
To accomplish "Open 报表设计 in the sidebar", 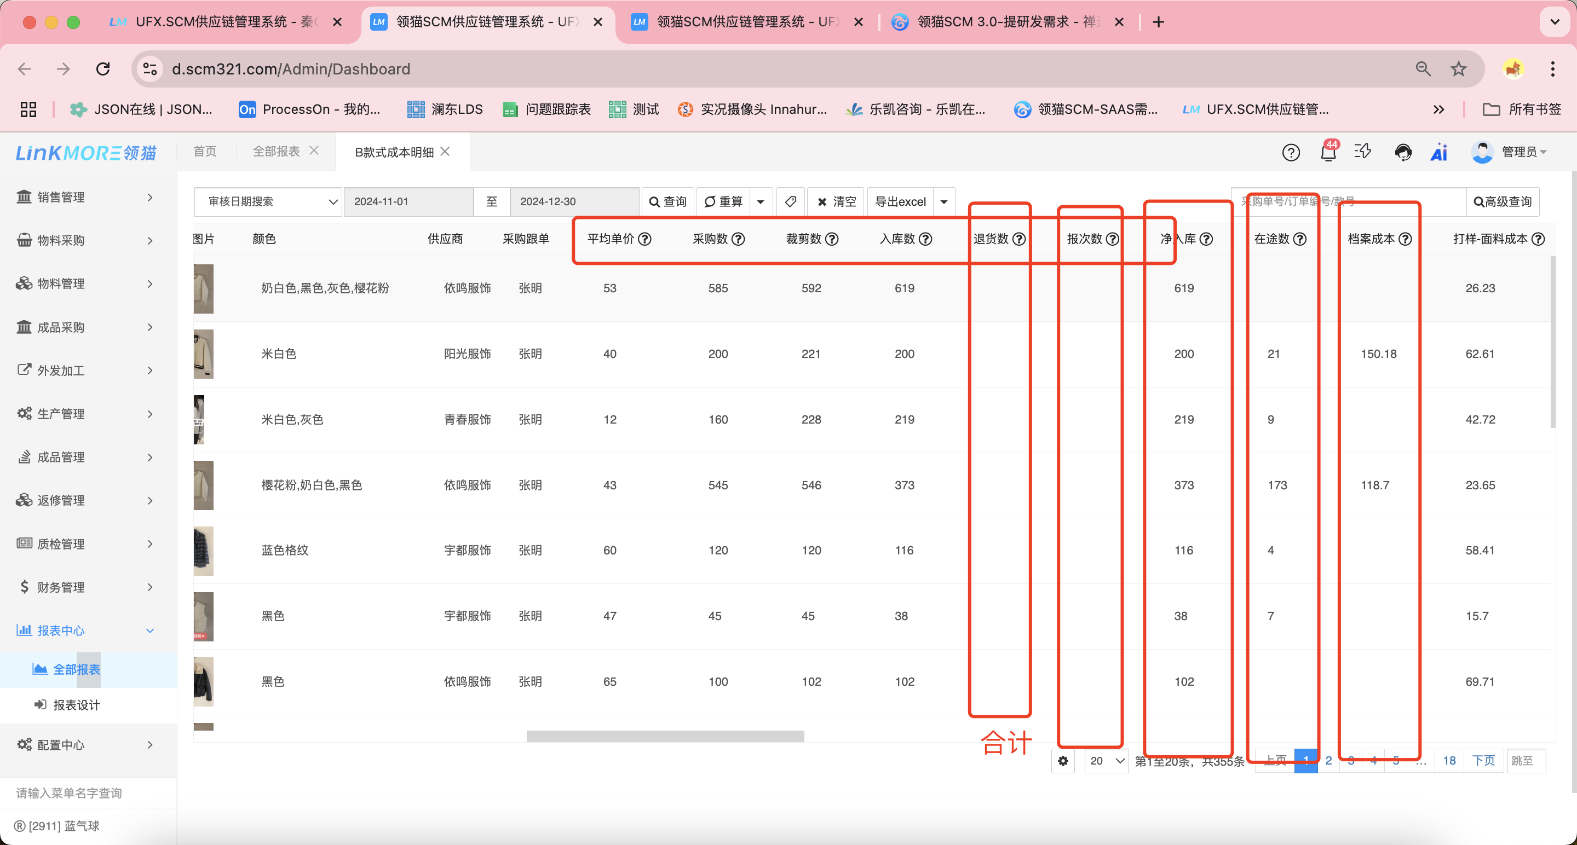I will (x=77, y=705).
